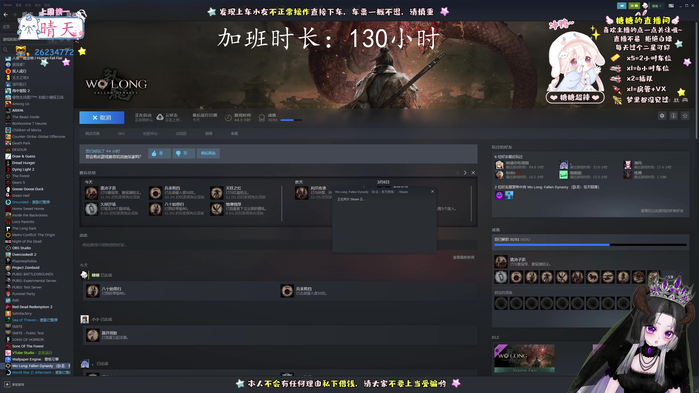Recommend the game with thumbs-up 是
This screenshot has height=393, width=699.
(159, 153)
